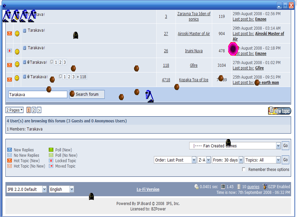Click newest-post arrow icon in 4718-replies Tarakava topic
The width and height of the screenshot is (297, 217).
tap(25, 76)
